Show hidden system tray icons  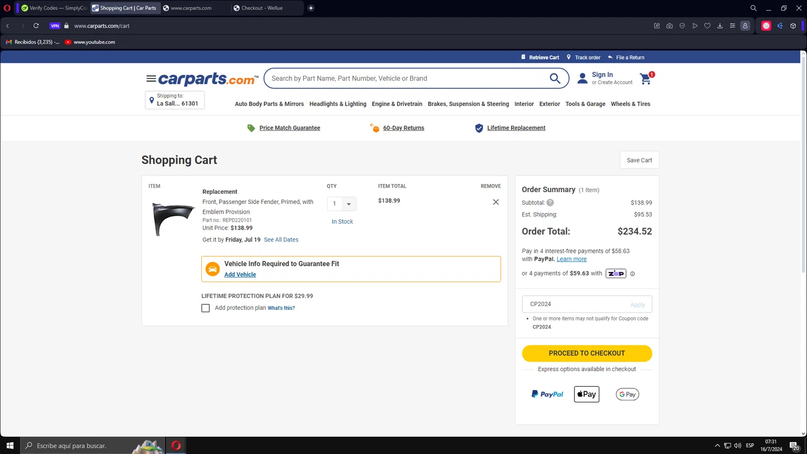[717, 445]
